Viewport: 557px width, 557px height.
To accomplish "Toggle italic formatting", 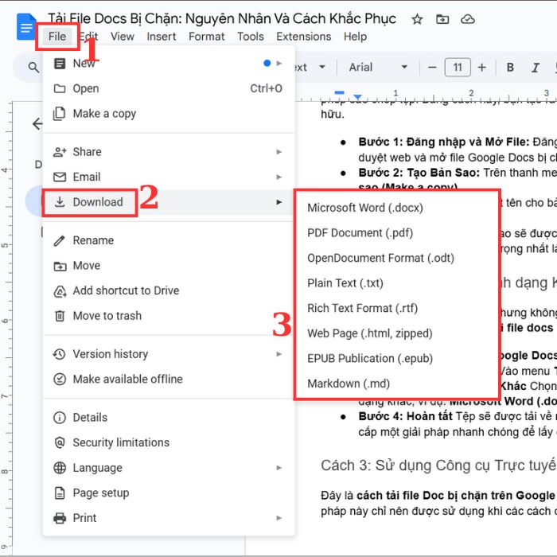I will coord(536,67).
